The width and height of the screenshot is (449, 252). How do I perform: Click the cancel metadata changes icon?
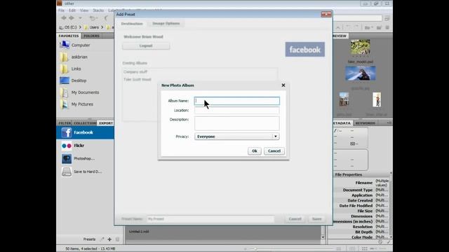pos(380,242)
